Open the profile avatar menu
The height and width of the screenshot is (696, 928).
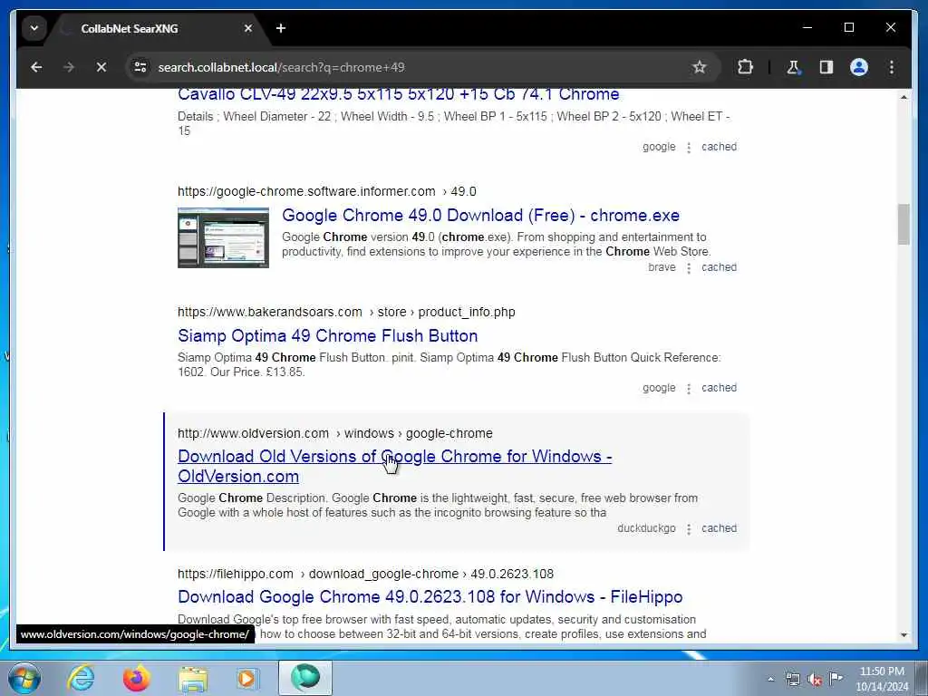(x=859, y=67)
